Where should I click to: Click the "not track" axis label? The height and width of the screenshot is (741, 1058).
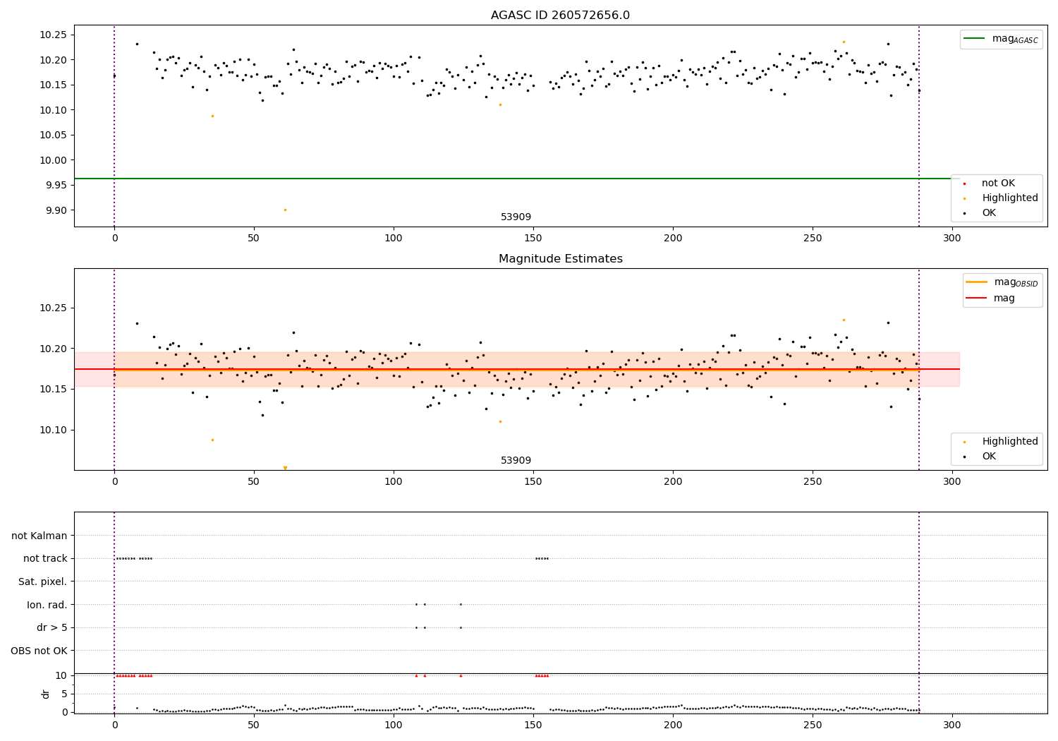point(45,558)
